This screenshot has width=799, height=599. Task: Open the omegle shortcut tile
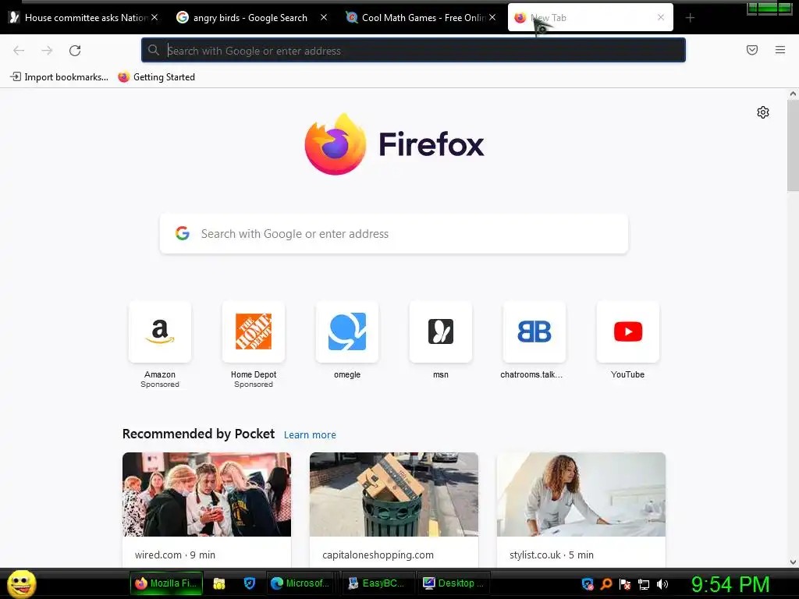point(347,331)
